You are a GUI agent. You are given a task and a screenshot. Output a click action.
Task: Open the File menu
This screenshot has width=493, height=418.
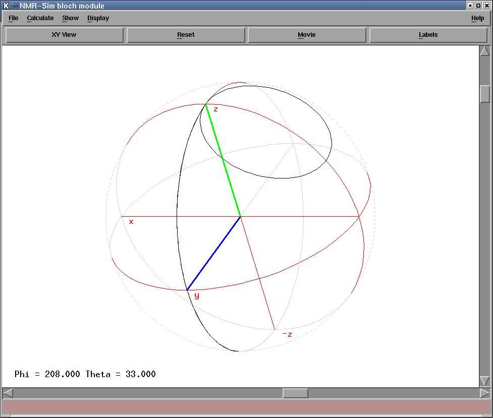[13, 18]
